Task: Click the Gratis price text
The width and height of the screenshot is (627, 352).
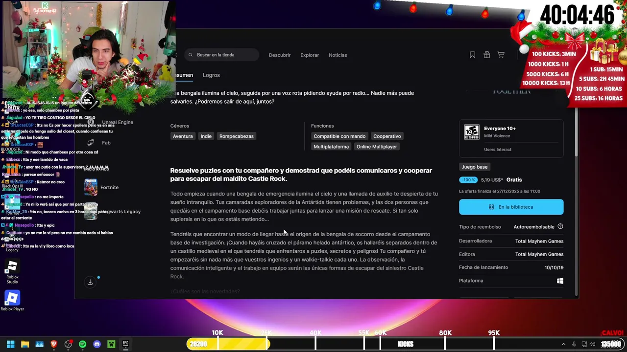Action: pos(514,180)
